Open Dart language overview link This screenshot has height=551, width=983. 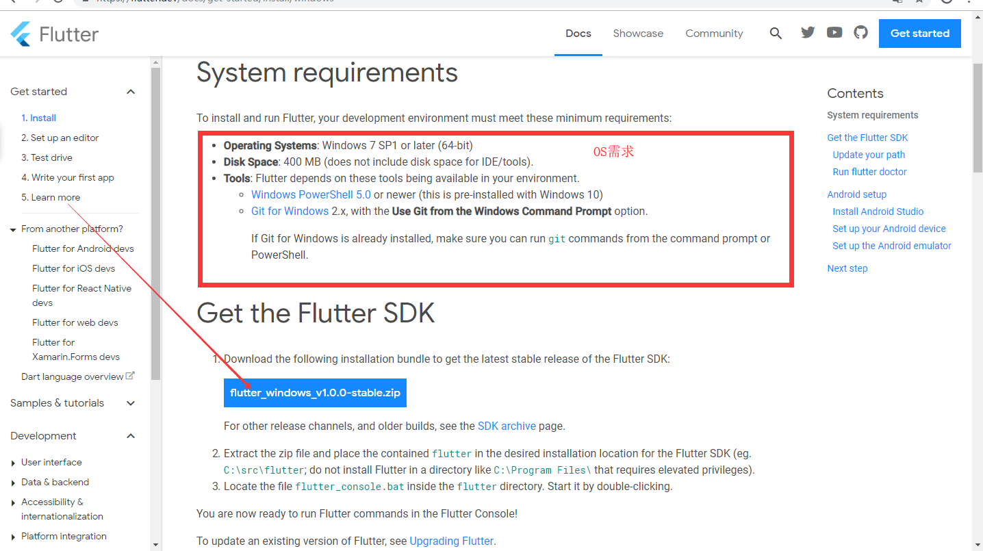[73, 376]
